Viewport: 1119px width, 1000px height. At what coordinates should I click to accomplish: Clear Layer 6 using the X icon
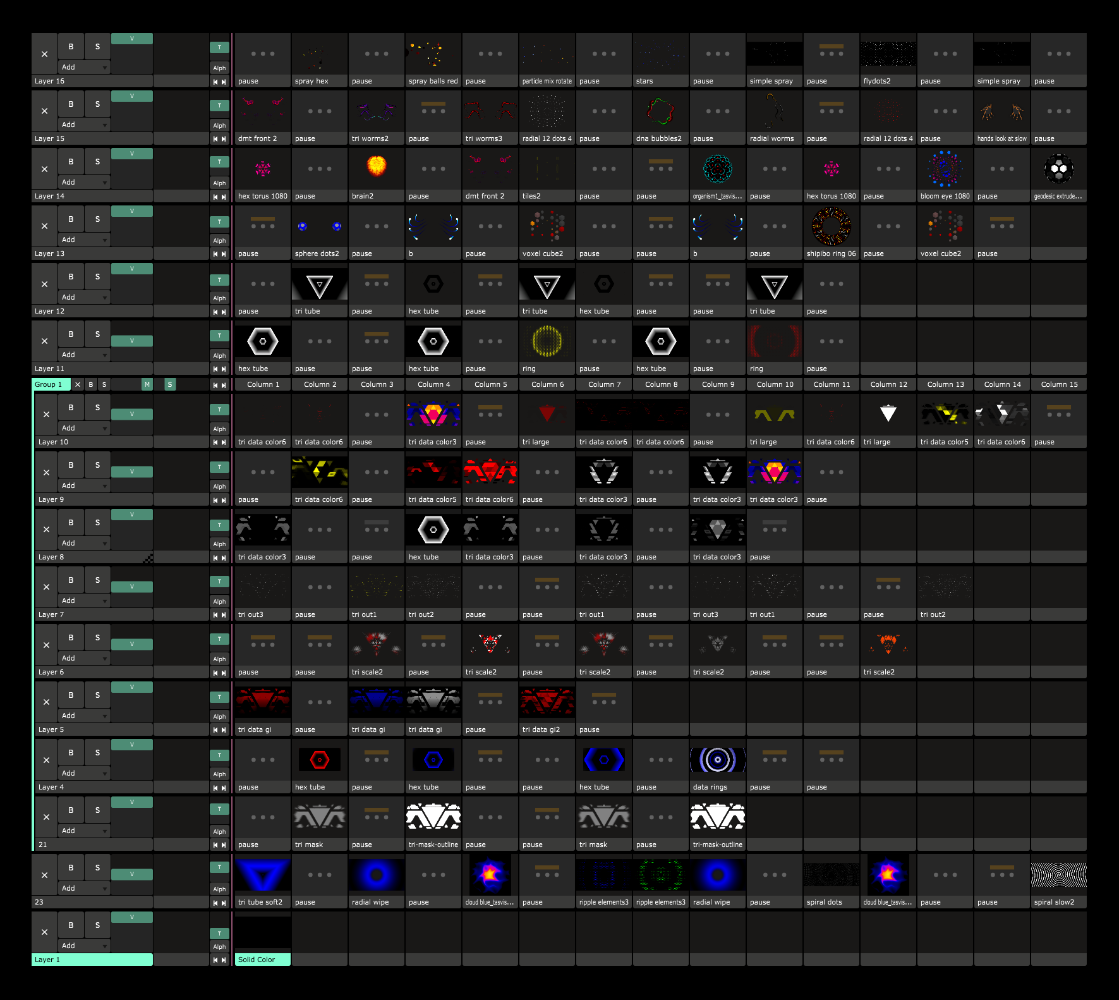tap(46, 645)
